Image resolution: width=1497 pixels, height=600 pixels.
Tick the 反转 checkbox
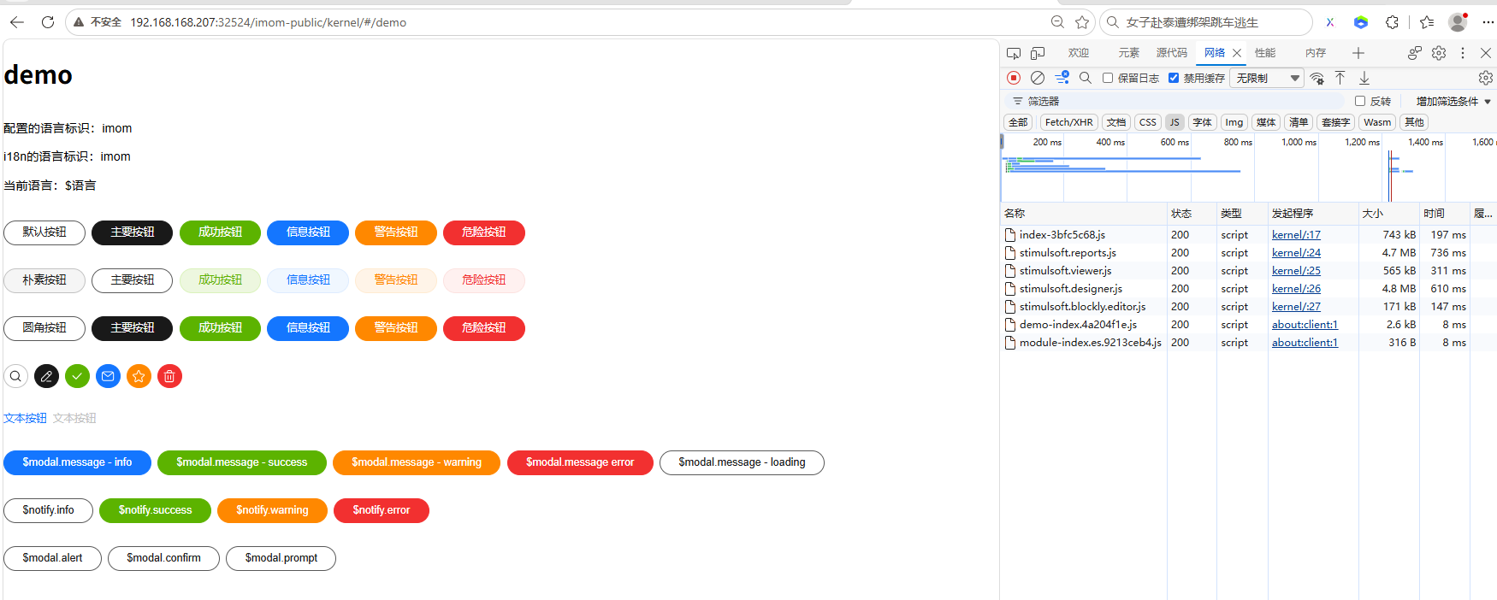(x=1360, y=101)
